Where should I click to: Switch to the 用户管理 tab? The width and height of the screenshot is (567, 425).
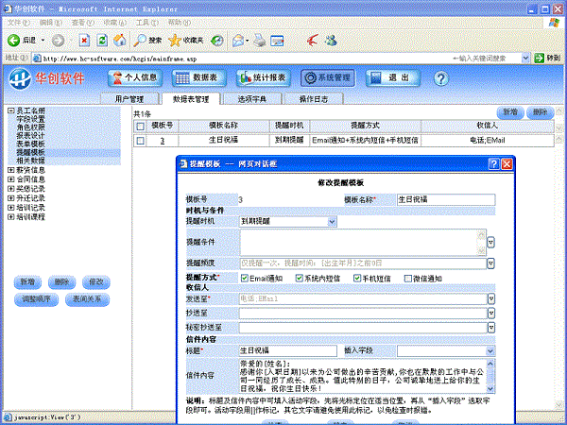129,98
